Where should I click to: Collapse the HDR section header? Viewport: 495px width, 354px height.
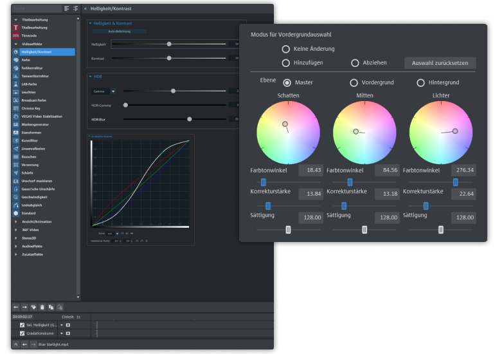[x=90, y=77]
